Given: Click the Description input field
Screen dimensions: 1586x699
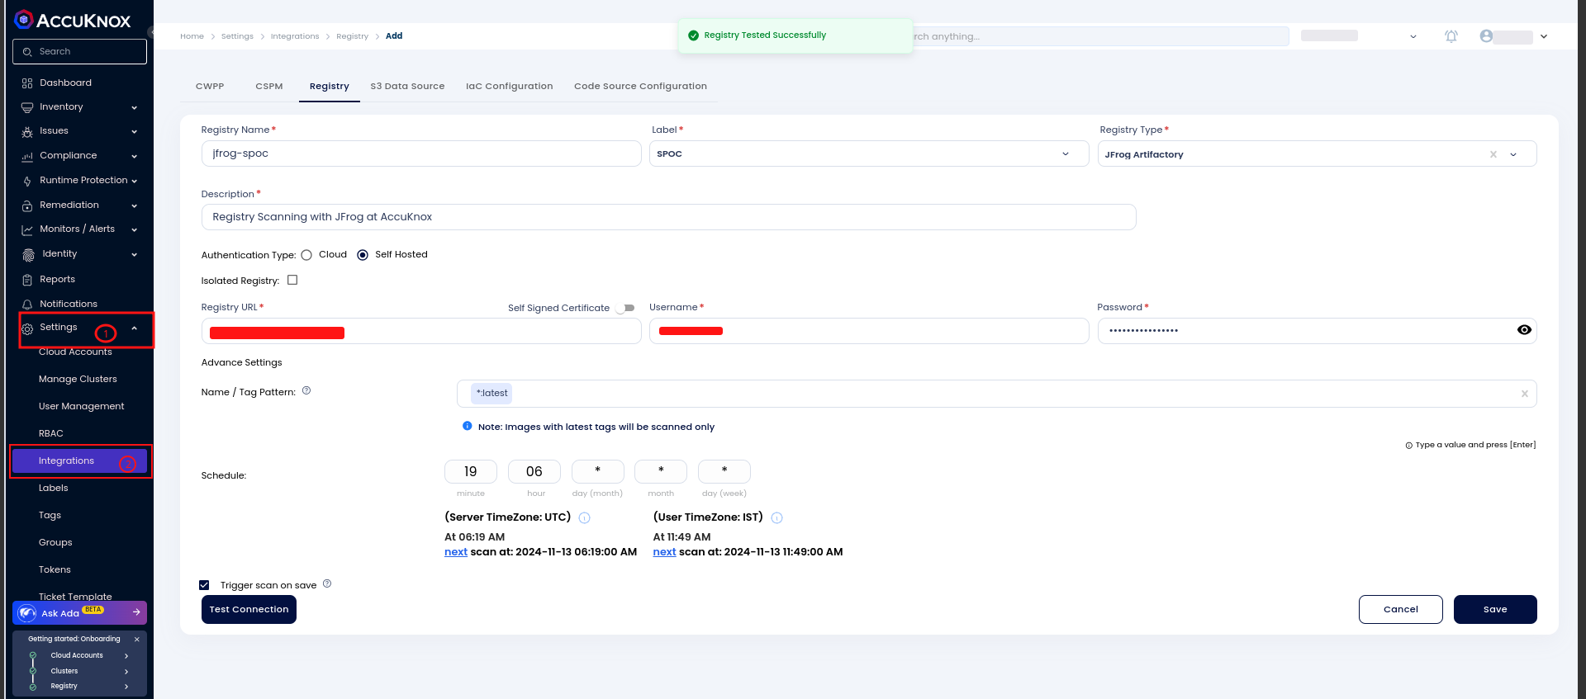Looking at the screenshot, I should point(668,217).
